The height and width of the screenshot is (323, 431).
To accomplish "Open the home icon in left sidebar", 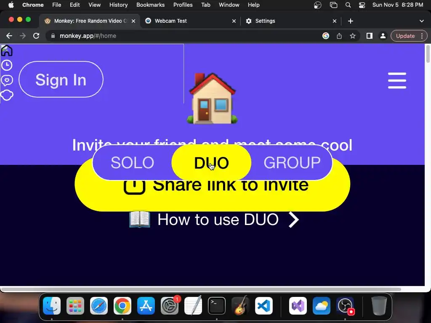I will click(7, 50).
